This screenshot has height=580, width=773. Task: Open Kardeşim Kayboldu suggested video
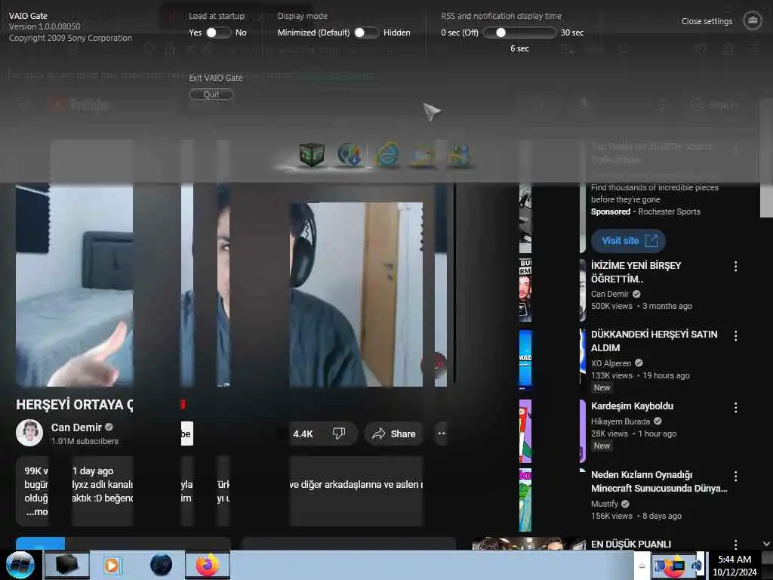point(632,406)
